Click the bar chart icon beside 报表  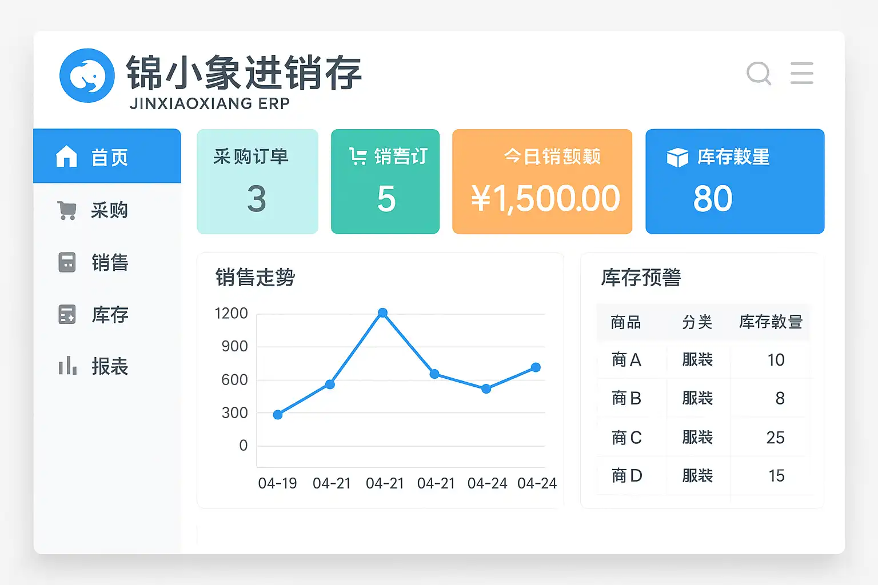[67, 366]
